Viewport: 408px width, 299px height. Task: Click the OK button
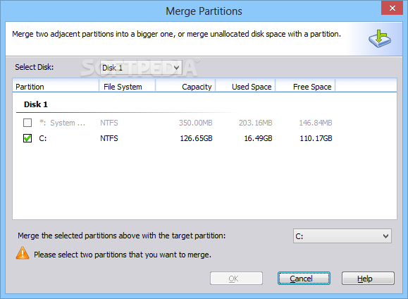coord(236,279)
